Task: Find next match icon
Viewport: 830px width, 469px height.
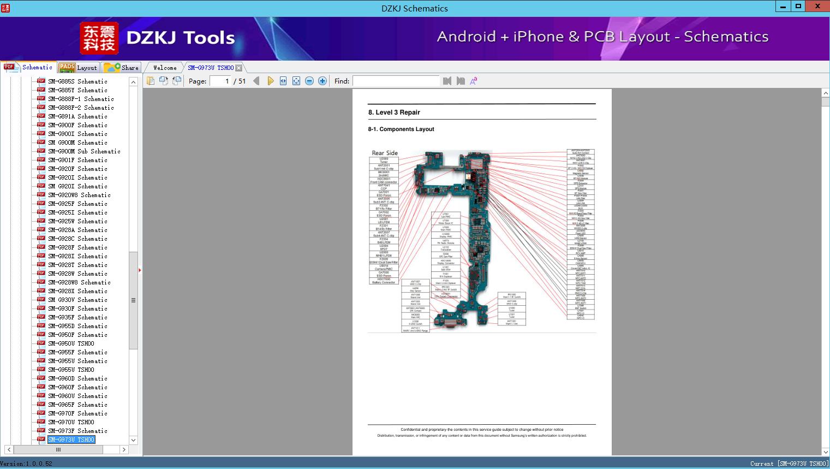Action: pyautogui.click(x=461, y=81)
